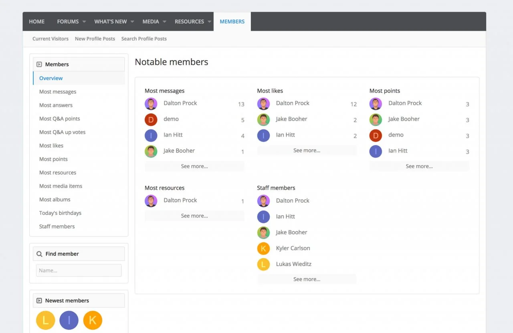
Task: Select Today's birthdays in the sidebar
Action: point(60,213)
